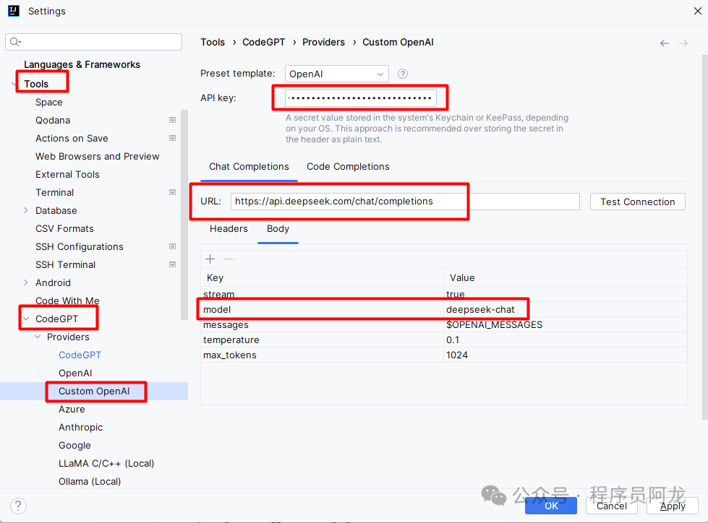Select LLaMA C/C++ (Local) provider
The width and height of the screenshot is (708, 523).
click(x=106, y=463)
